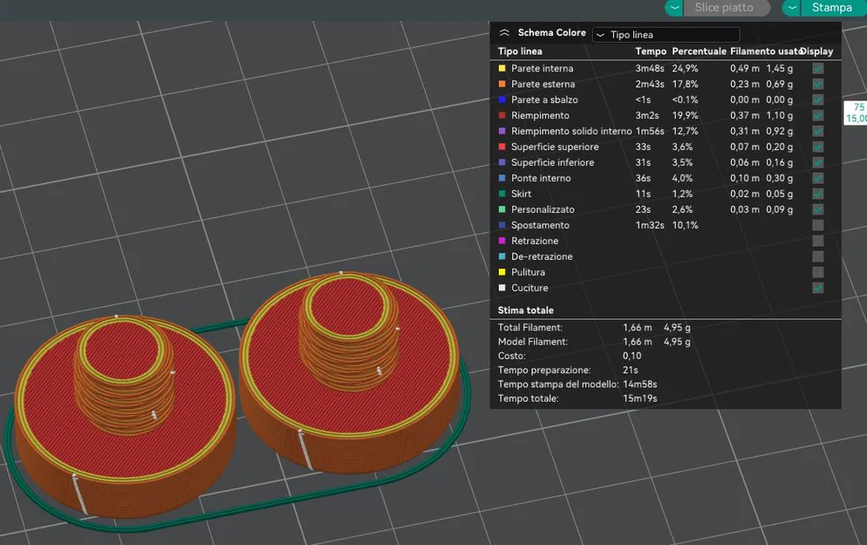Click the yellow Parete interna color swatch
The image size is (867, 545).
502,69
